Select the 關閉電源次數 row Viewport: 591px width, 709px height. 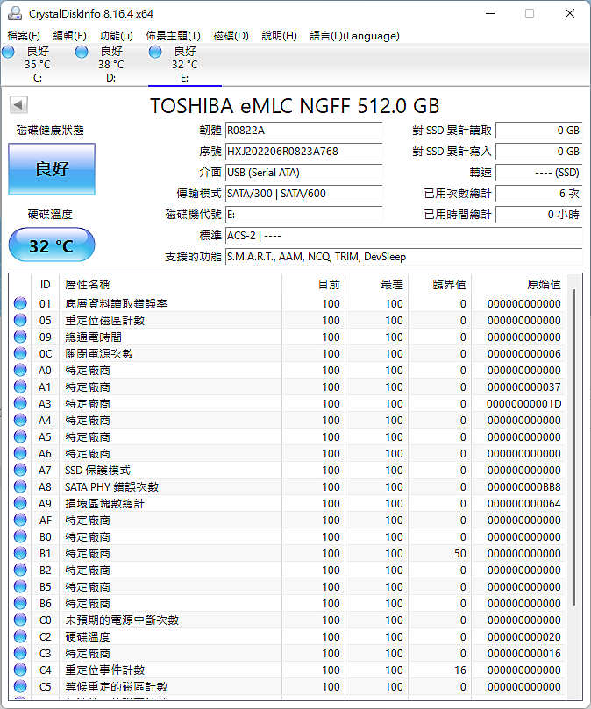[x=288, y=353]
